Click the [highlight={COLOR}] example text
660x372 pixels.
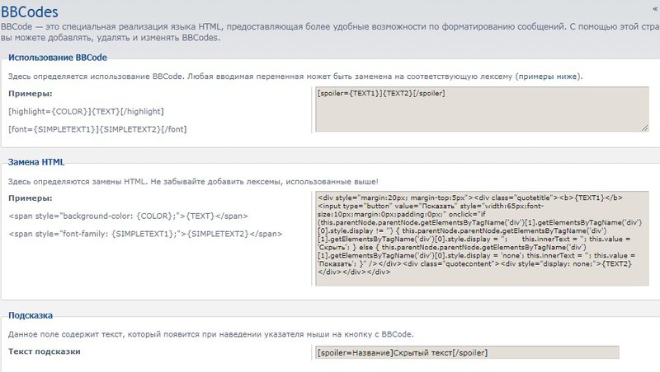pyautogui.click(x=86, y=111)
